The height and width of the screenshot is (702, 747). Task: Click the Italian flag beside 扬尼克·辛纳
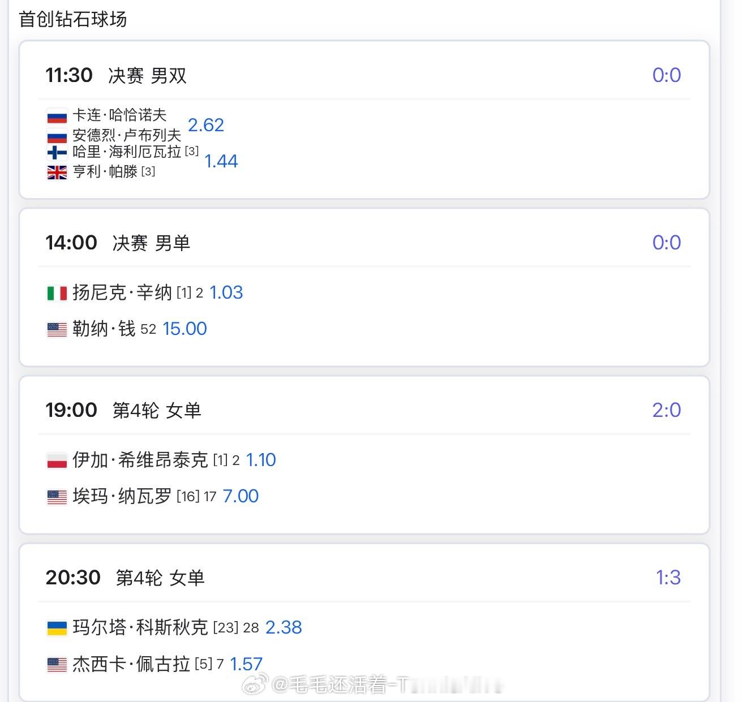(57, 293)
